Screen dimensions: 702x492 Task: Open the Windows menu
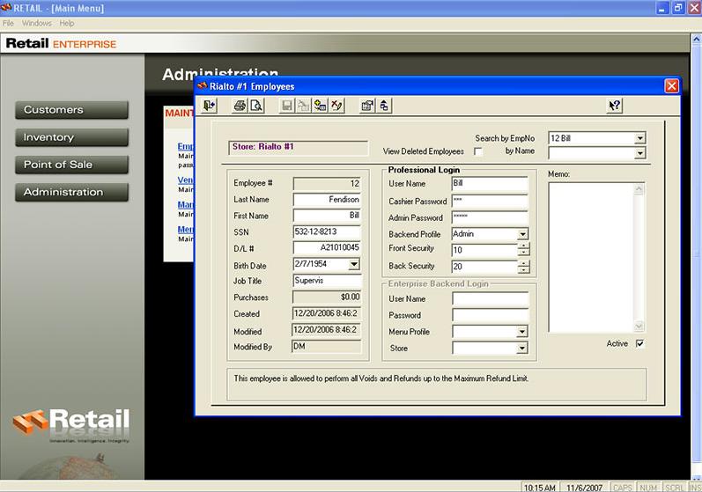pos(37,23)
